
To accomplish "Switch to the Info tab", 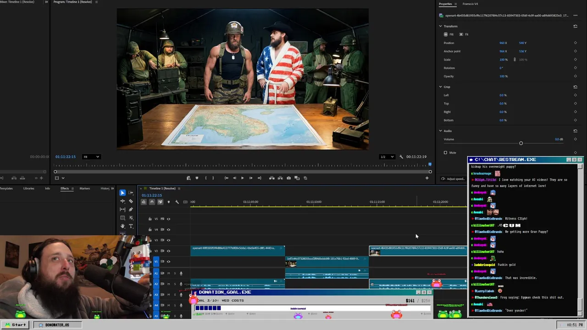I will [x=47, y=188].
